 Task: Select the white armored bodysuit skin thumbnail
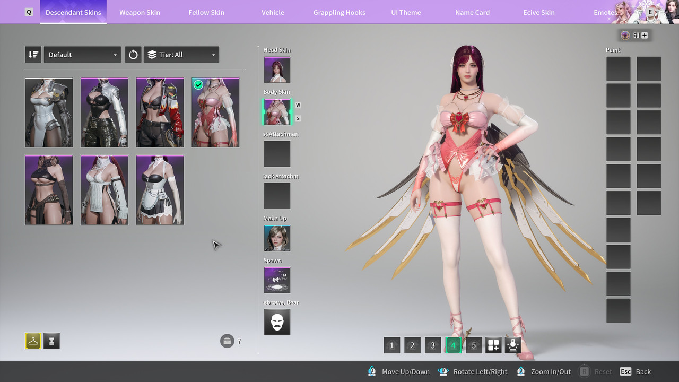point(49,112)
